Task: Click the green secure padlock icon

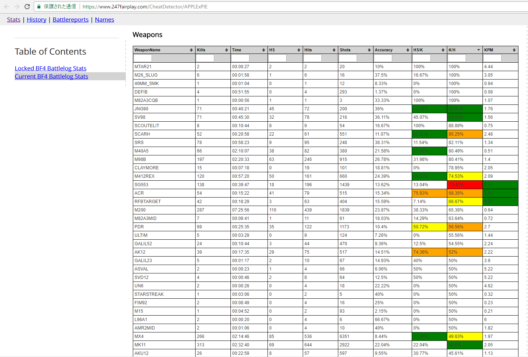Action: pos(39,7)
